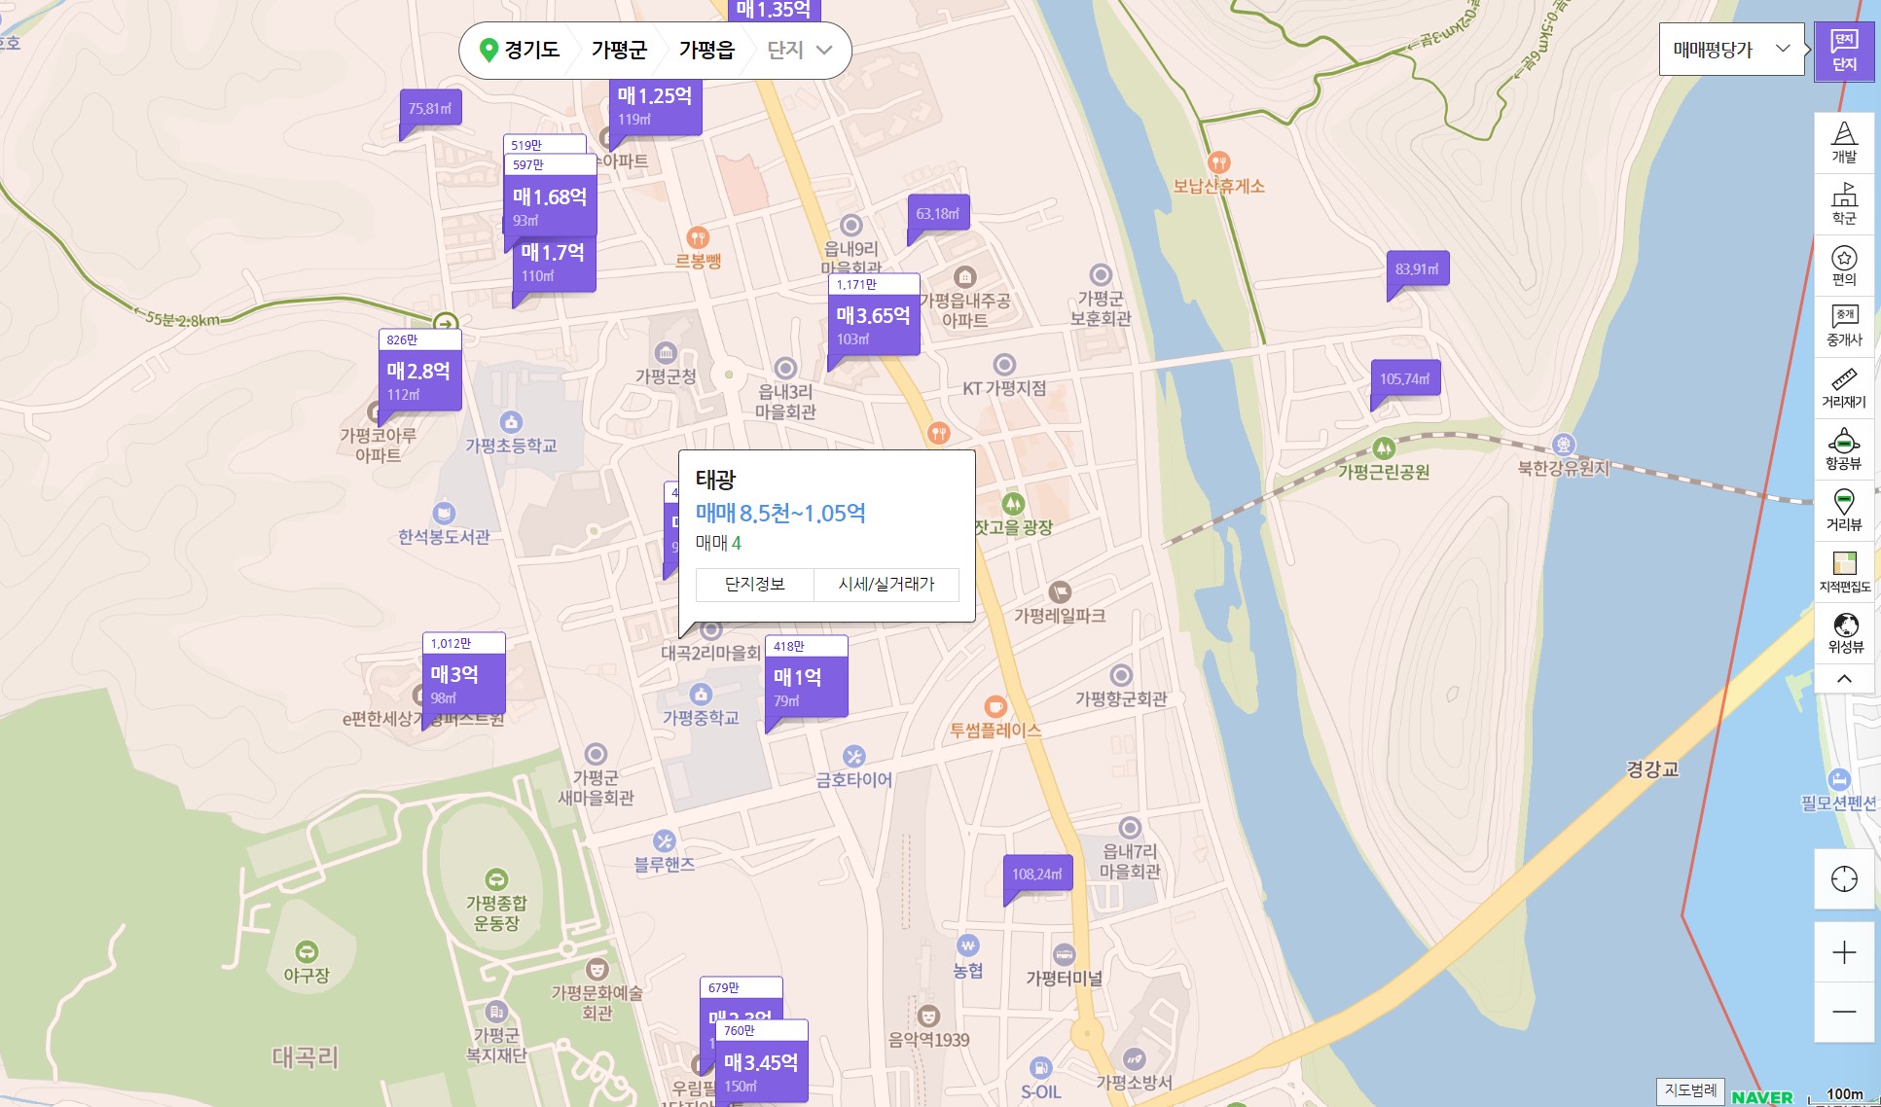The image size is (1881, 1107).
Task: Expand the 단지 selector in breadcrumb
Action: (x=799, y=50)
